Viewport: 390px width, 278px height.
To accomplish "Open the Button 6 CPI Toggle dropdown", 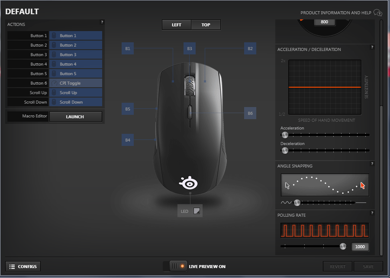I will (76, 83).
